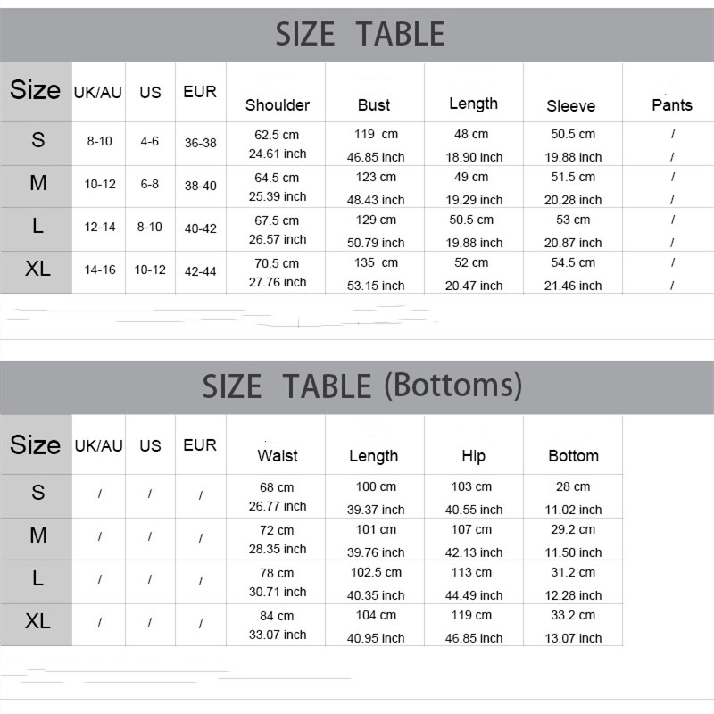Select the Bust column header

click(x=374, y=105)
